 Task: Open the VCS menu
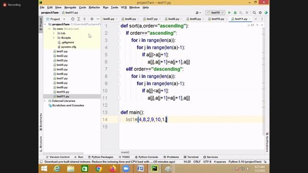[x=124, y=8]
